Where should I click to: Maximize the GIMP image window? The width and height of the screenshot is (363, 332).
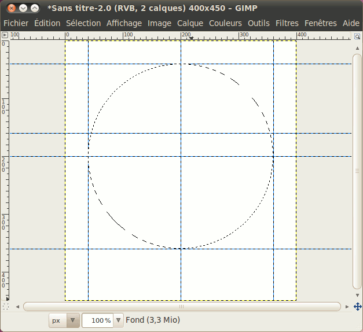tap(35, 8)
